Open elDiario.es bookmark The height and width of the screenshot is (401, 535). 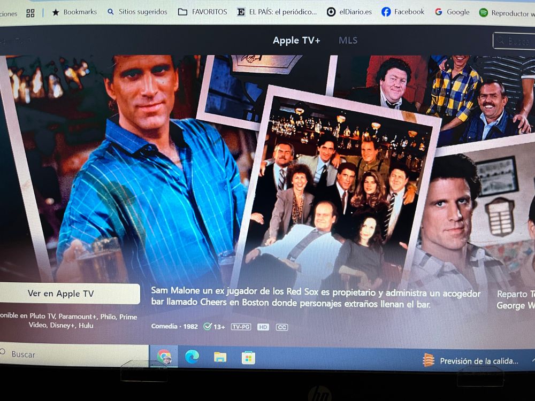tap(349, 12)
